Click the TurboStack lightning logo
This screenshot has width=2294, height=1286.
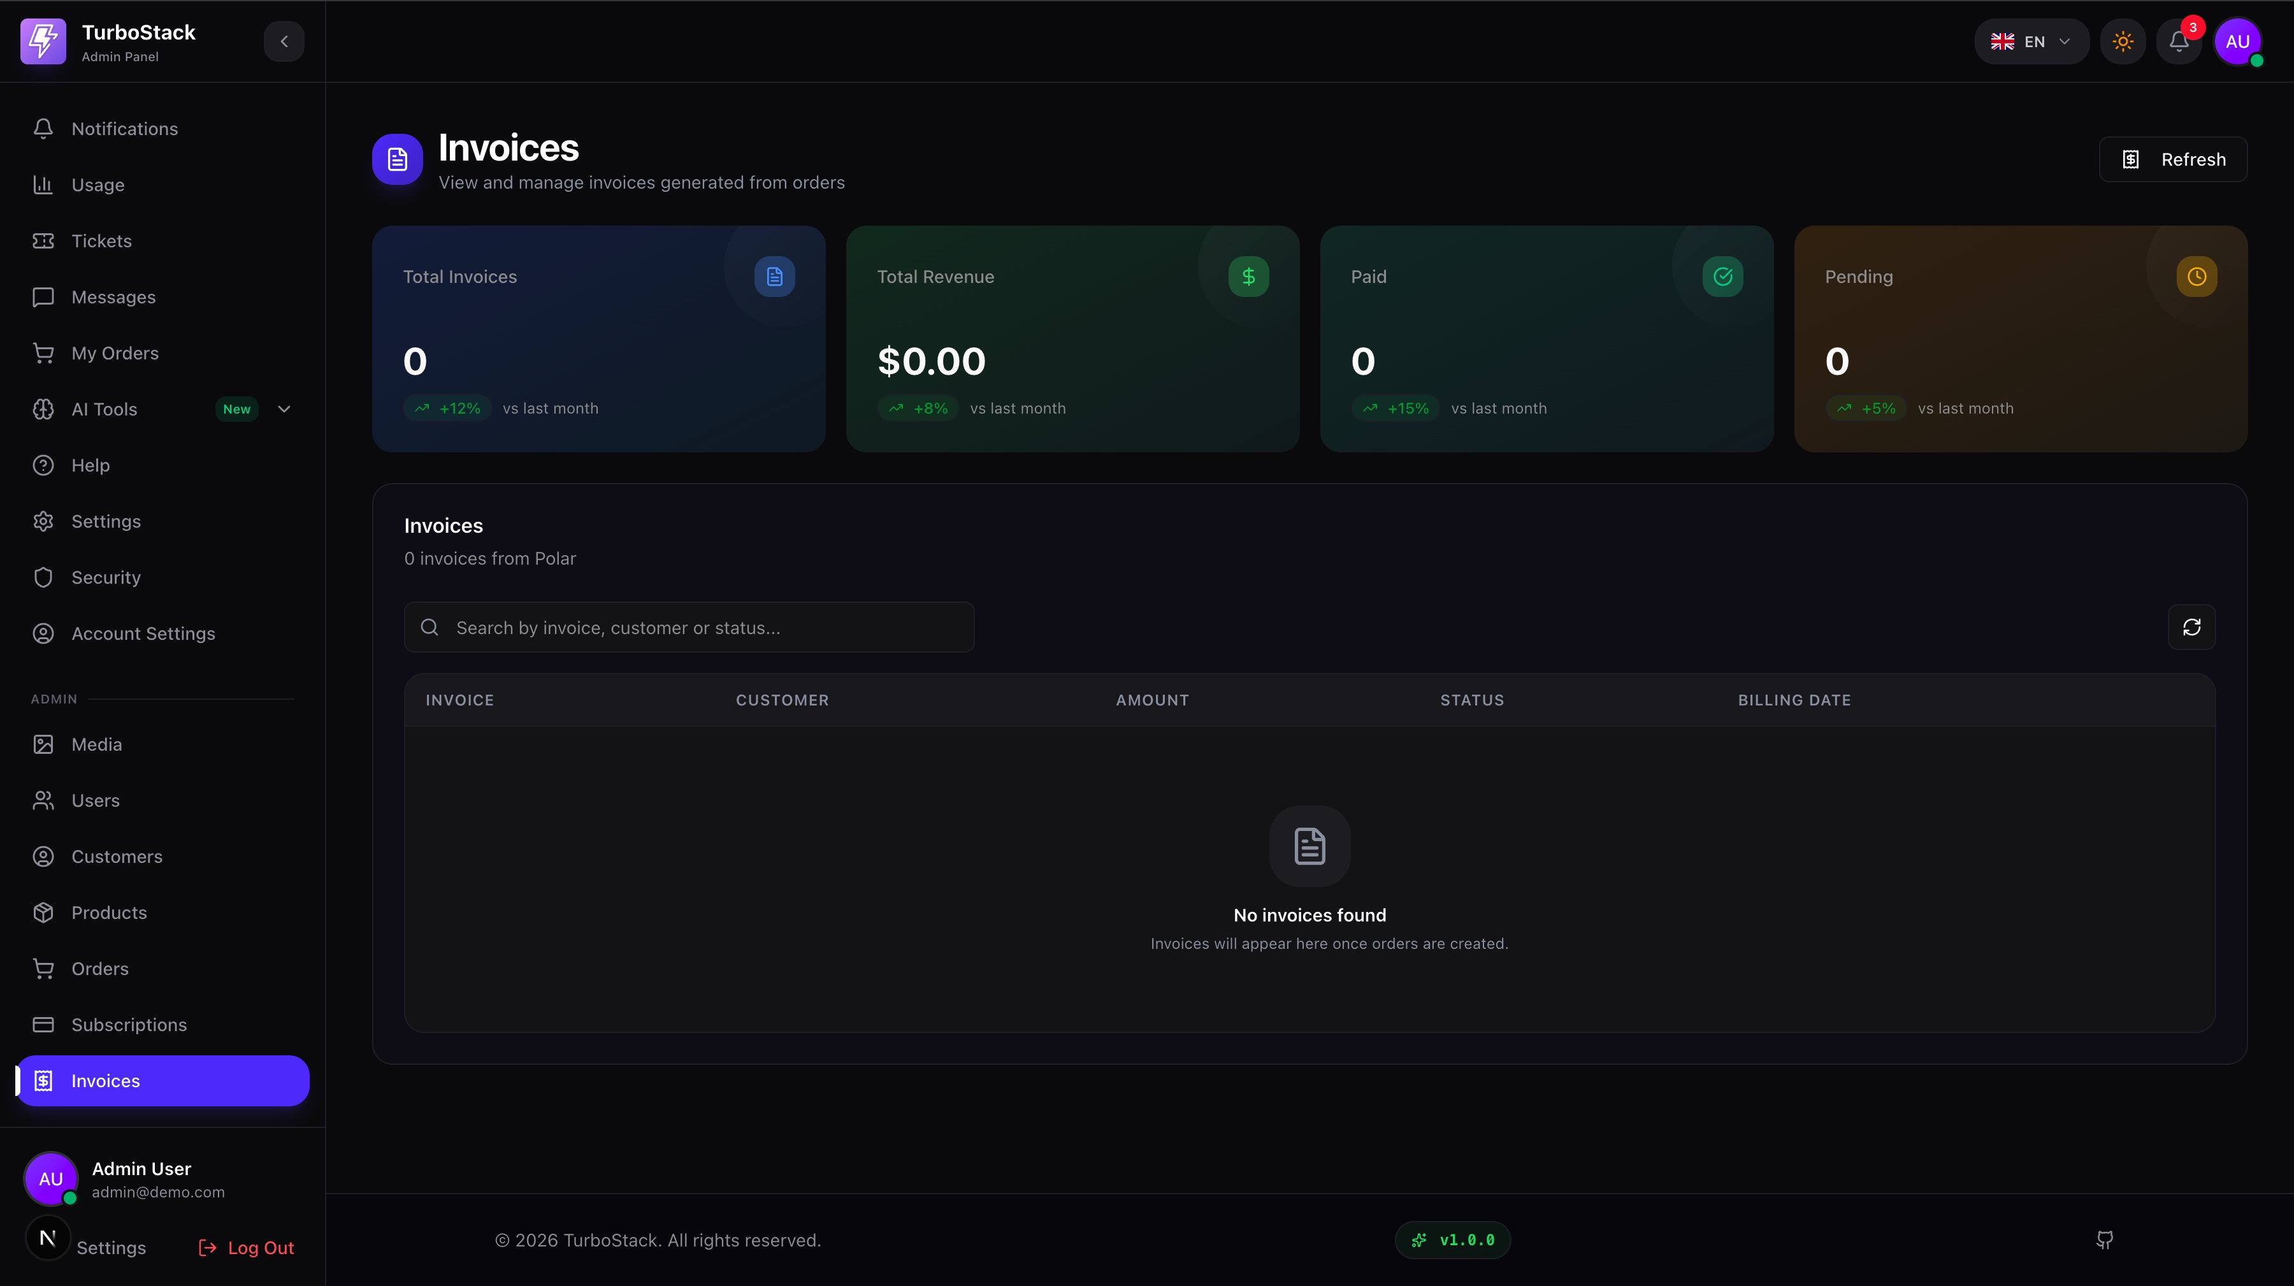tap(43, 42)
